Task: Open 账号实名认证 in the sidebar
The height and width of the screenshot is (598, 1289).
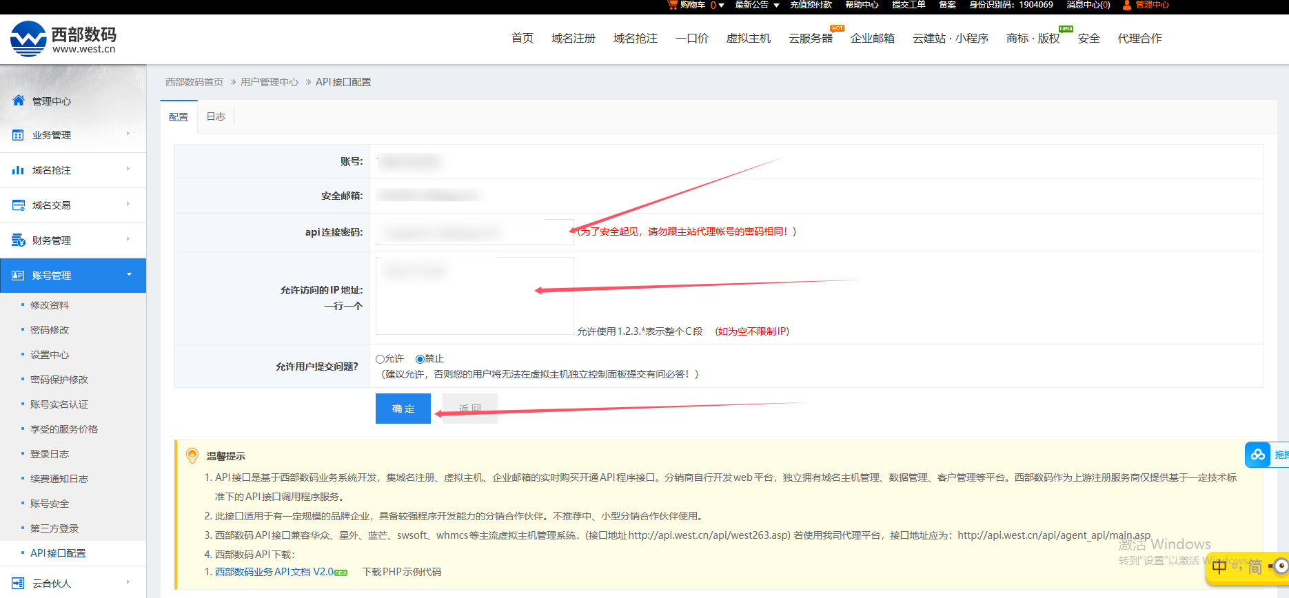Action: tap(59, 404)
